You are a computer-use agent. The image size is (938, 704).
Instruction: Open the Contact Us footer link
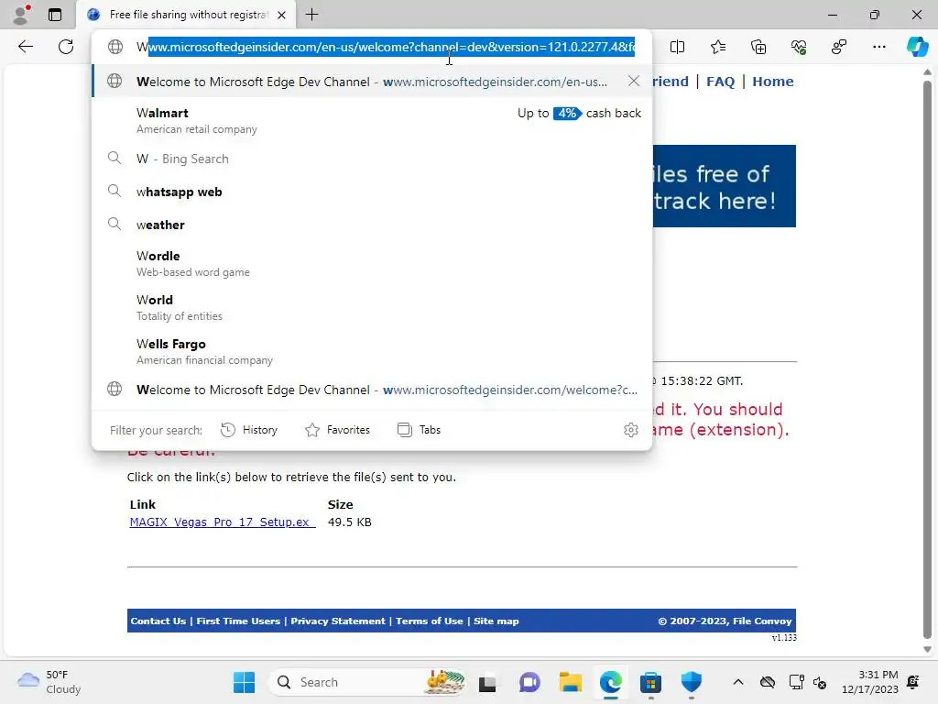click(x=158, y=621)
